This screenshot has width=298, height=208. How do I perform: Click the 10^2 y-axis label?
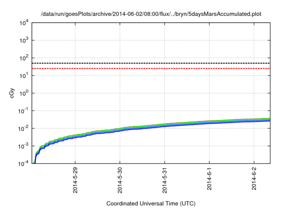click(24, 58)
